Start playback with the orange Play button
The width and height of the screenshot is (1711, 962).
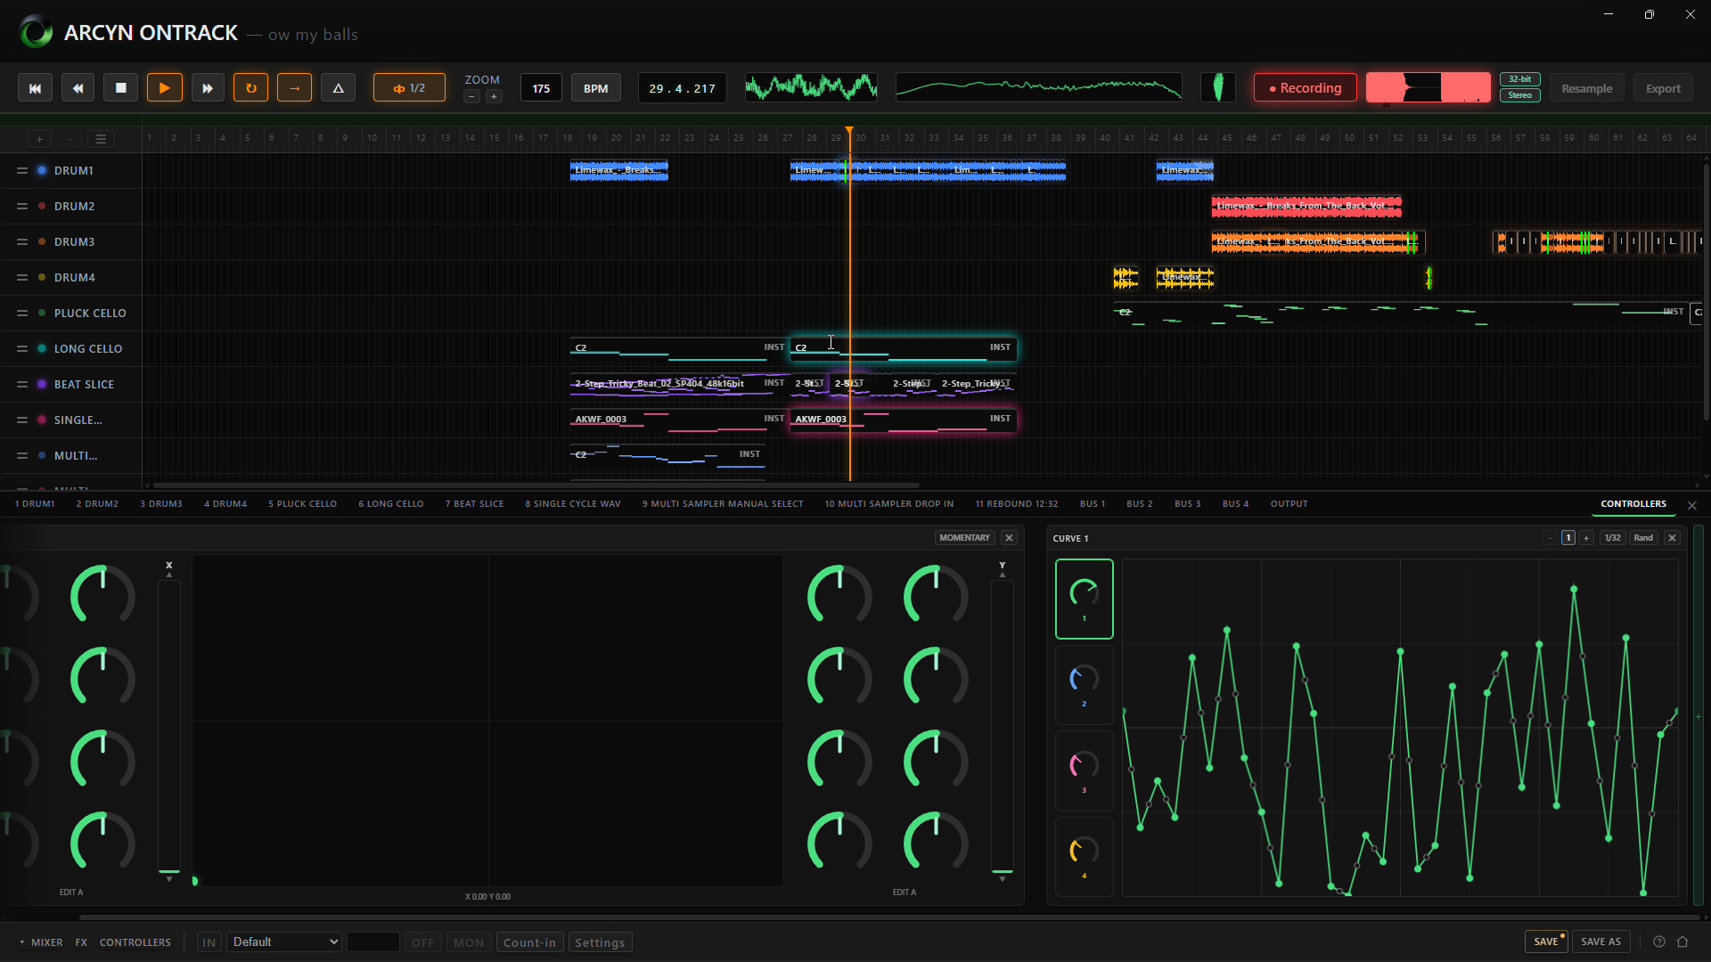(x=164, y=88)
